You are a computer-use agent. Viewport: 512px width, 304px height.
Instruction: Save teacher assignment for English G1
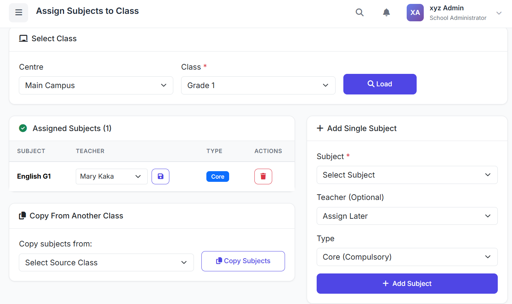(x=160, y=177)
